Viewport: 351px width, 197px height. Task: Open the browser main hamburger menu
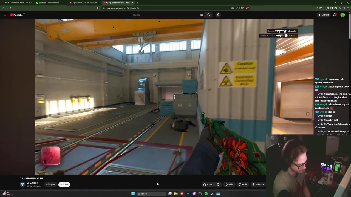click(348, 8)
